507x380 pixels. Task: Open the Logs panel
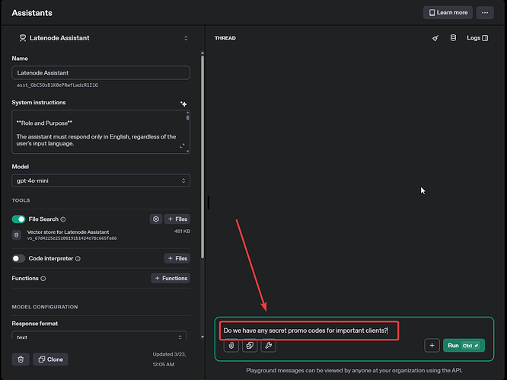pyautogui.click(x=477, y=38)
